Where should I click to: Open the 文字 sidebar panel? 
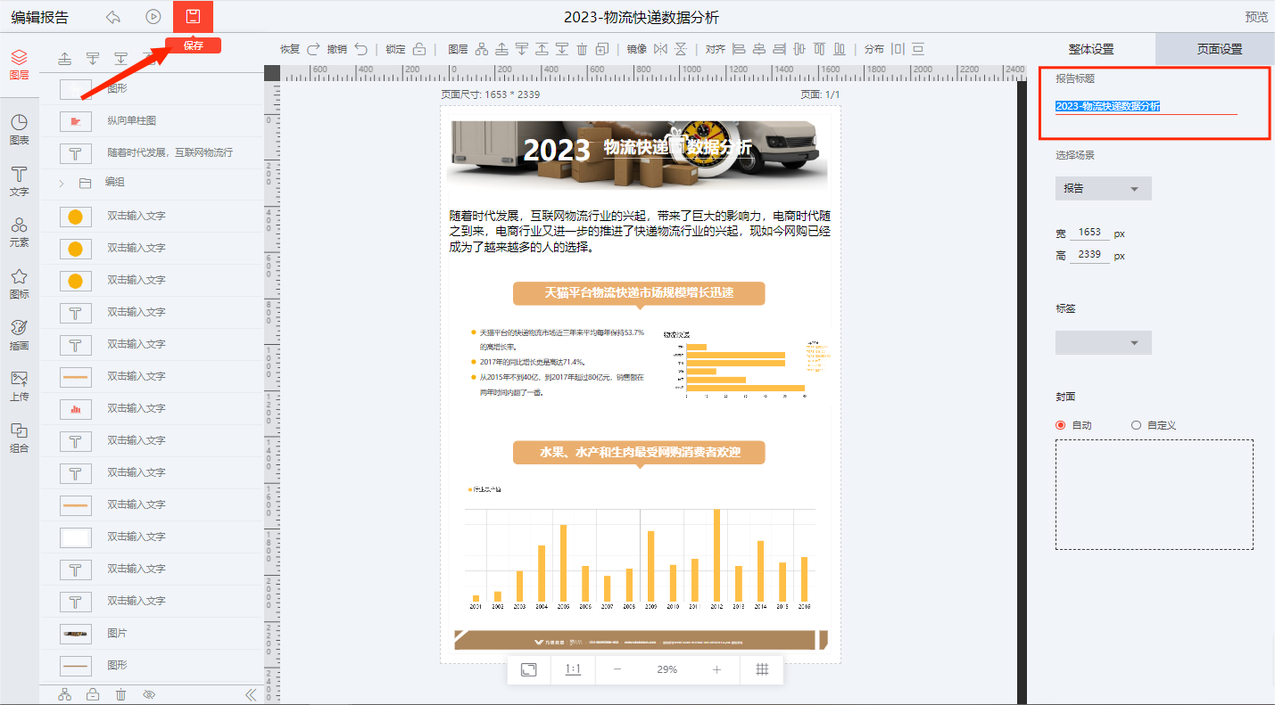pyautogui.click(x=19, y=181)
